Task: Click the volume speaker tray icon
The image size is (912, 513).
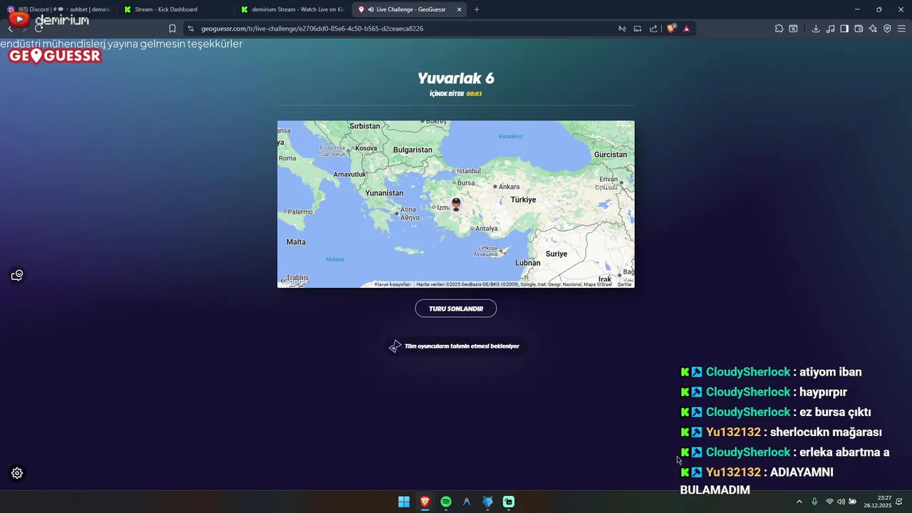Action: click(841, 502)
